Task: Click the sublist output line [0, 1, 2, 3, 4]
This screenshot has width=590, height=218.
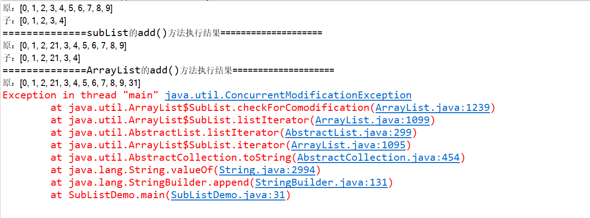Action: click(34, 21)
